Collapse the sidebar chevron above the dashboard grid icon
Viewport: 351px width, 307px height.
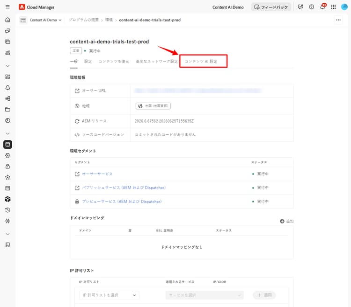coord(7,66)
